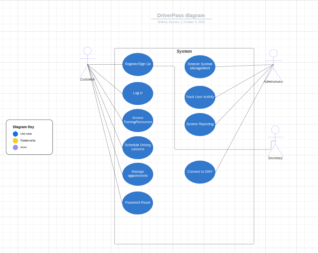Click the Register/Sign Up use case oval

[137, 64]
